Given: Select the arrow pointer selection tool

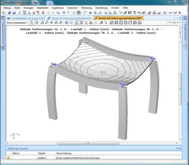Looking at the screenshot, I should point(32,22).
